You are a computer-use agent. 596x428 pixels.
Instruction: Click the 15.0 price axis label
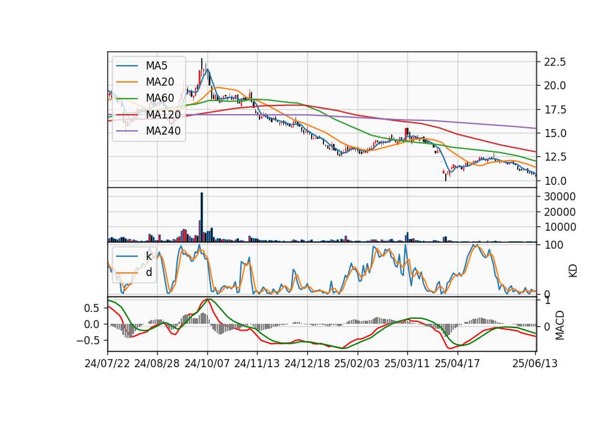(555, 133)
